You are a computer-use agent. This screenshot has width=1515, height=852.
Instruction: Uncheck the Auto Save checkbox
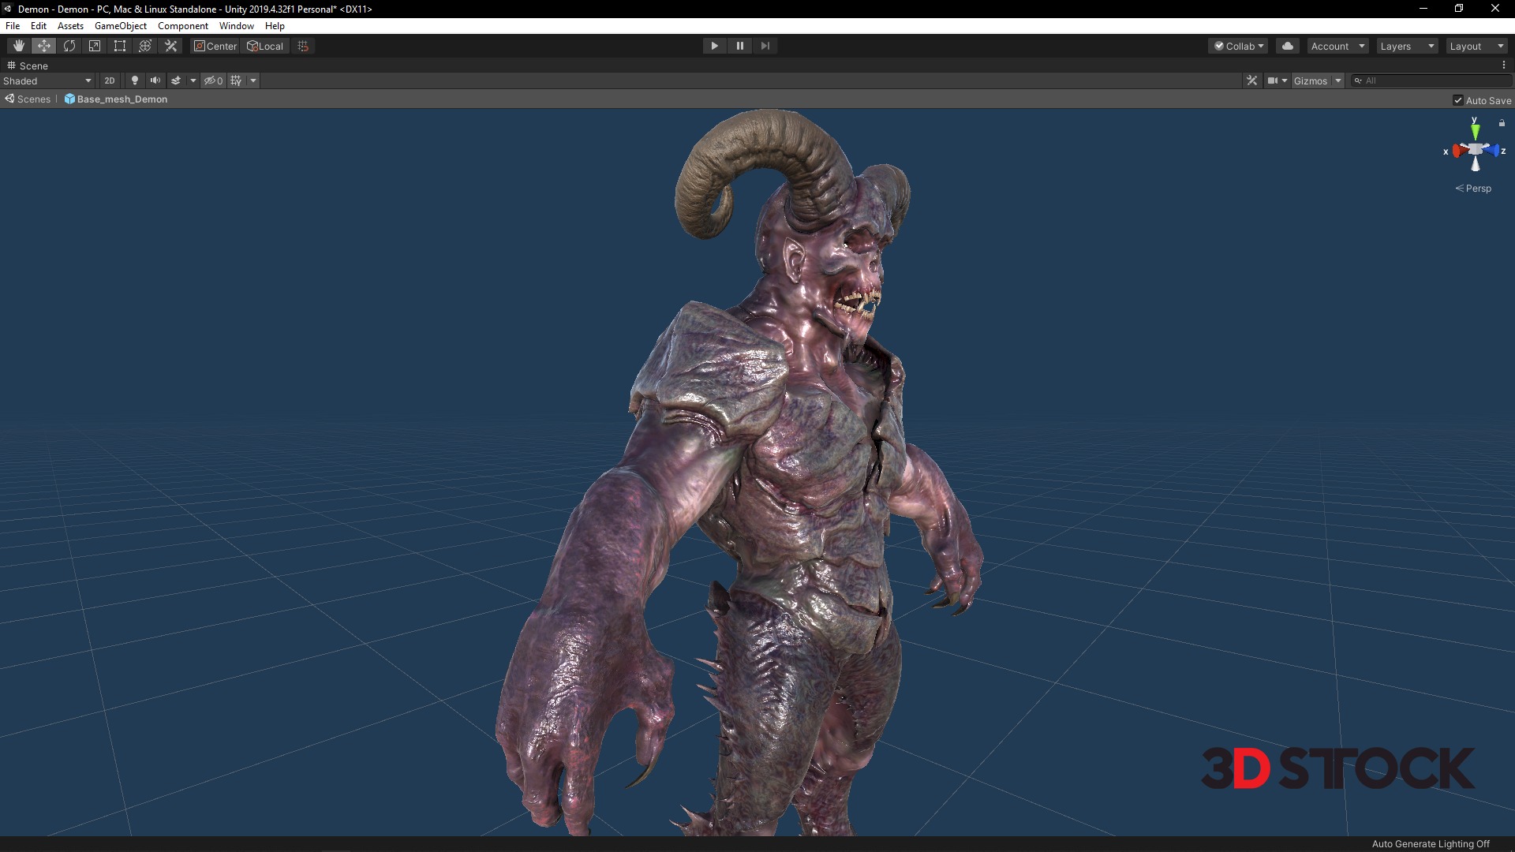(x=1457, y=100)
